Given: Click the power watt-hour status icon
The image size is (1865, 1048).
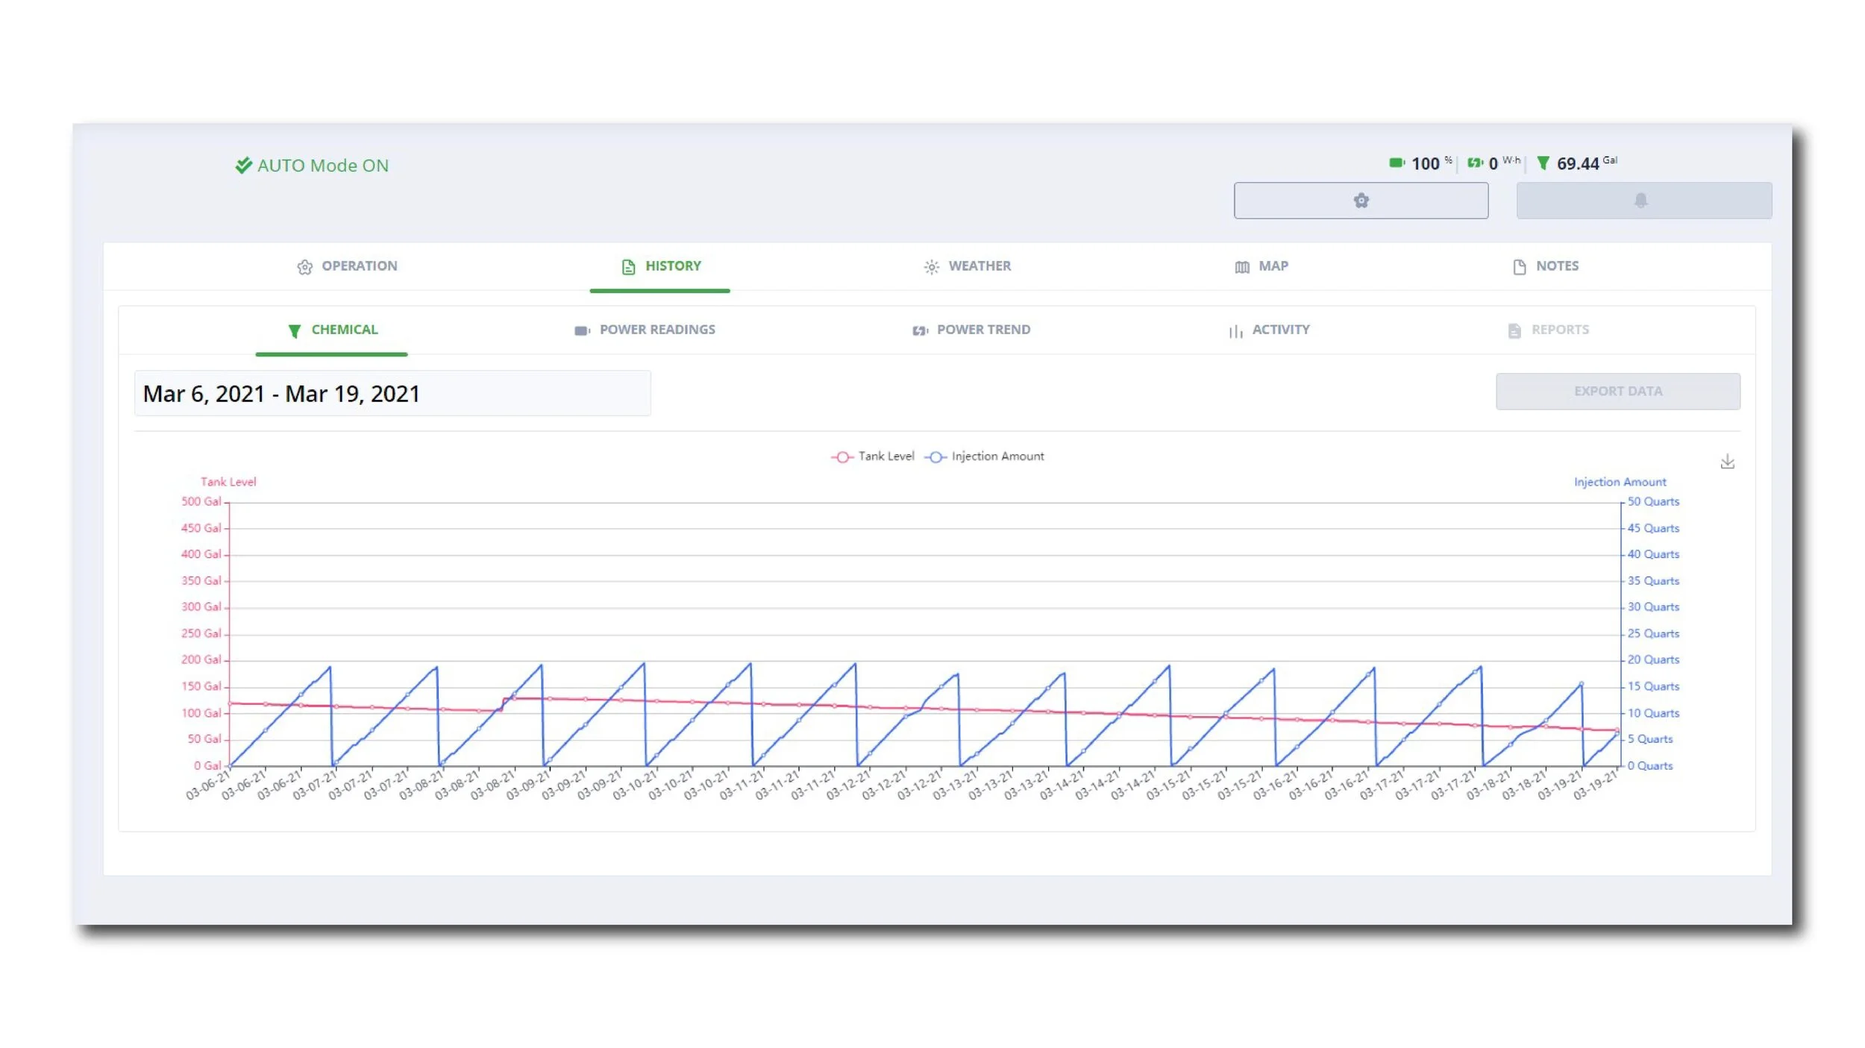Looking at the screenshot, I should (x=1474, y=163).
